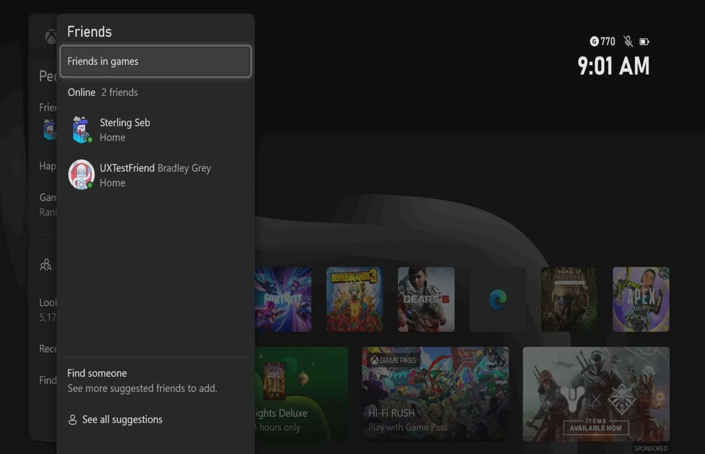This screenshot has width=705, height=454.
Task: Click the person icon beside See all suggestions
Action: [x=73, y=420]
